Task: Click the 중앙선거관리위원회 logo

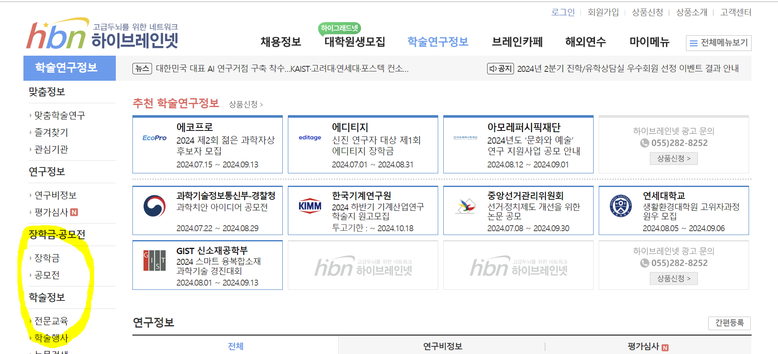Action: coord(465,206)
